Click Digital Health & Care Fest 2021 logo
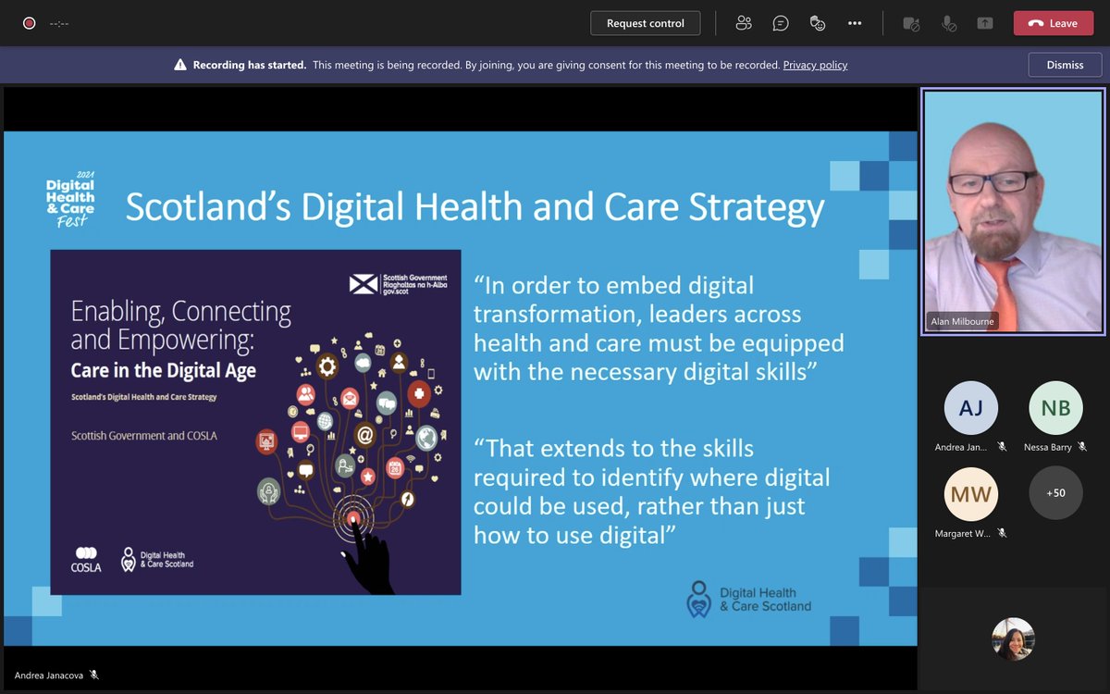Screen dimensions: 1110x694 pos(70,199)
